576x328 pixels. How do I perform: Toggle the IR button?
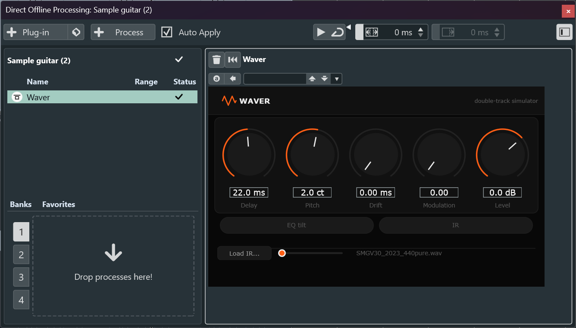[x=456, y=225]
